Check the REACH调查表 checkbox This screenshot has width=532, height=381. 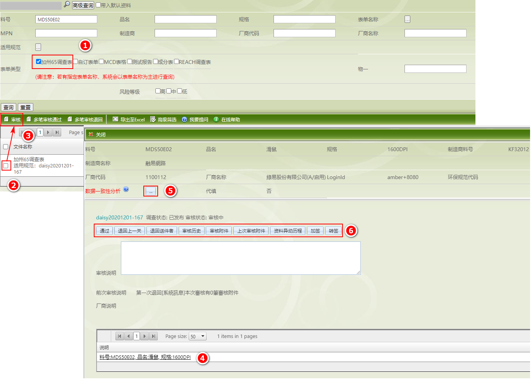point(176,61)
